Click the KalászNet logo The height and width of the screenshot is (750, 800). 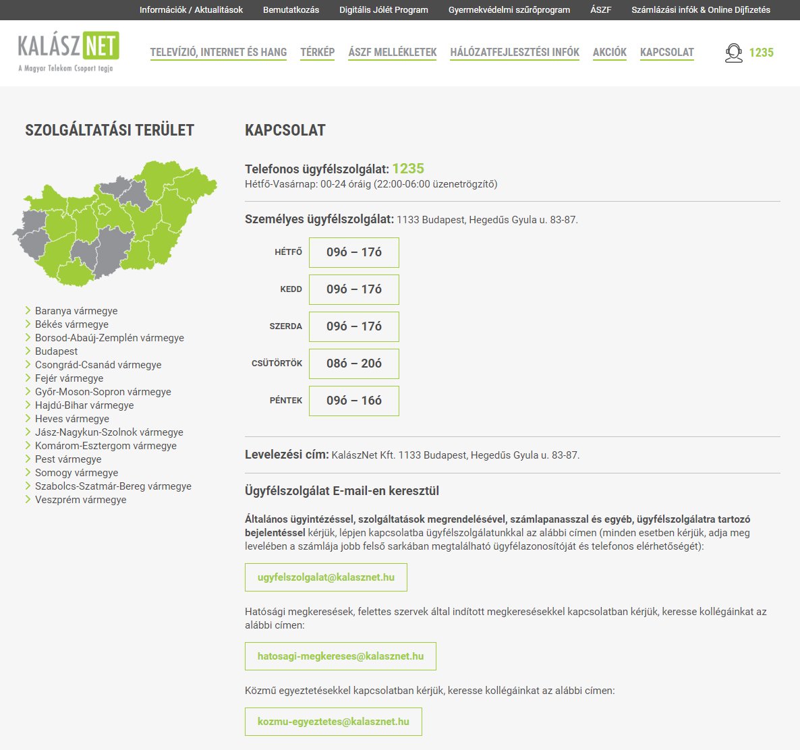(x=68, y=52)
